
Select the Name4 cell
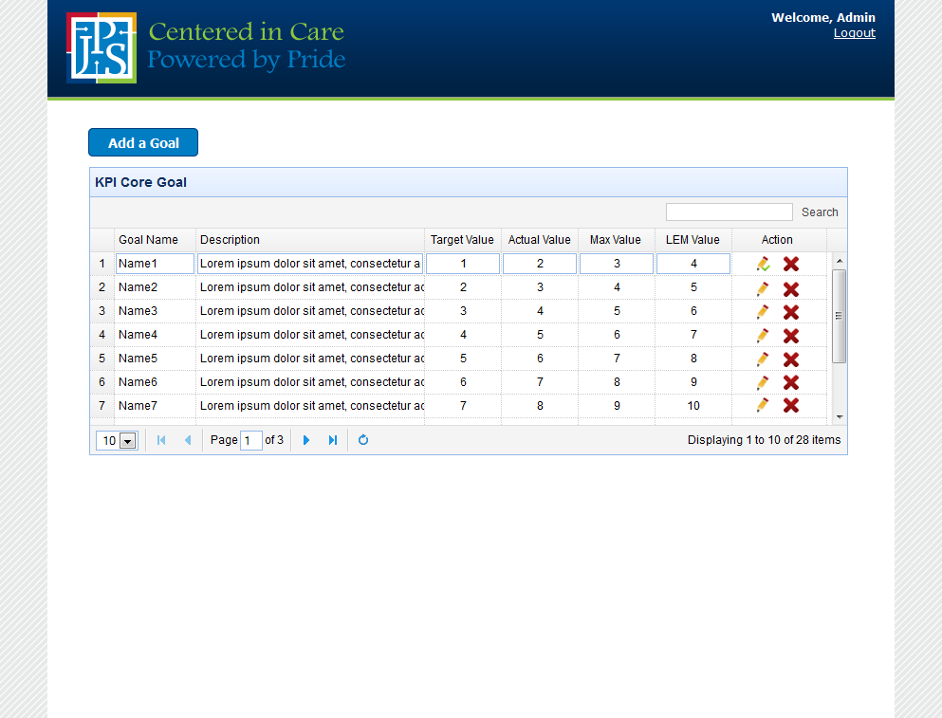pos(155,335)
